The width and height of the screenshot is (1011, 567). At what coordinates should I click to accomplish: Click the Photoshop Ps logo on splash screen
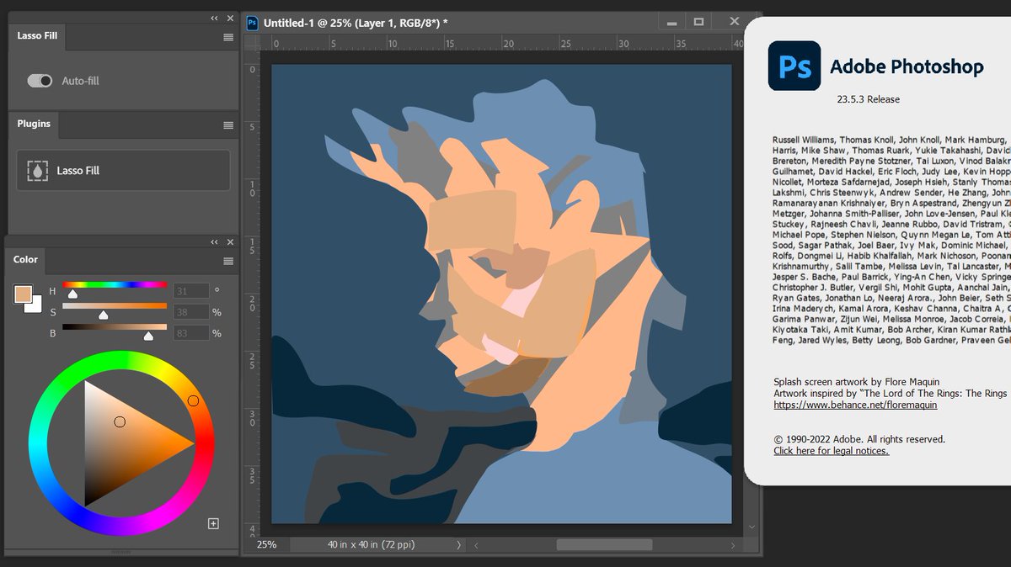coord(794,66)
